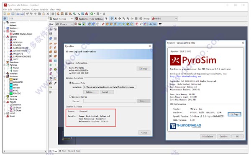Click the Local license button
The width and height of the screenshot is (251, 155).
[x=107, y=92]
